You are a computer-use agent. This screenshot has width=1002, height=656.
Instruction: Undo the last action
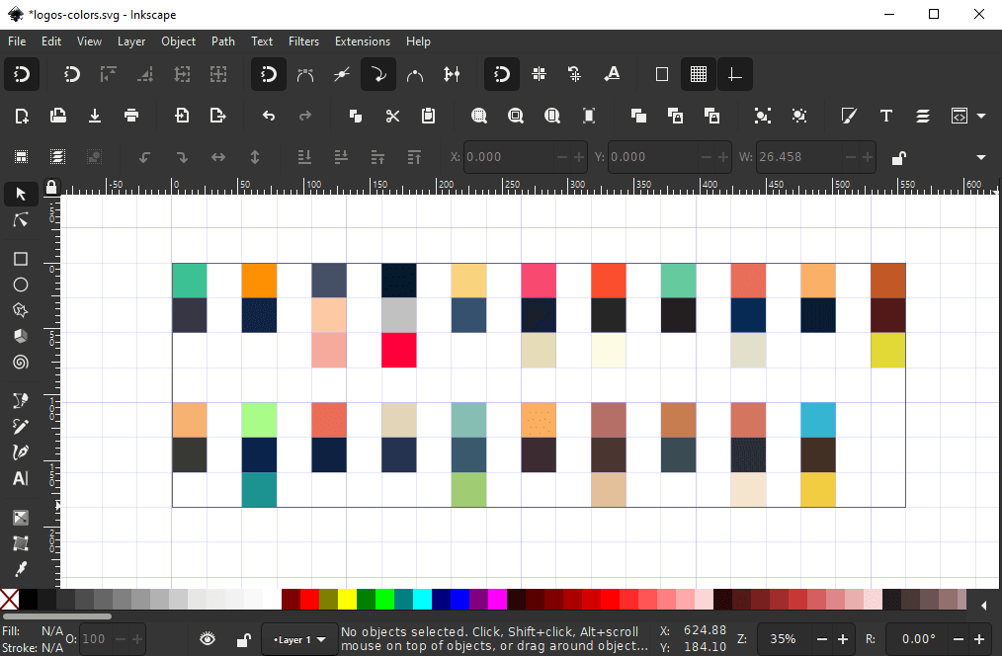coord(269,116)
